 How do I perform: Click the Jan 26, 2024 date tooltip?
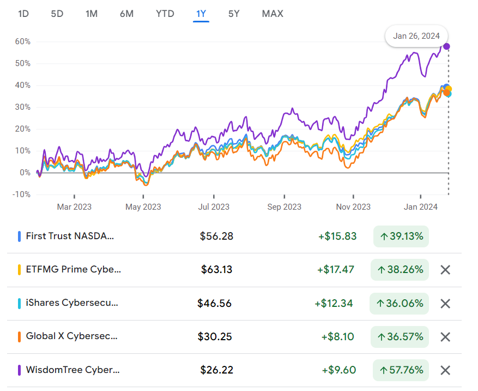[416, 36]
